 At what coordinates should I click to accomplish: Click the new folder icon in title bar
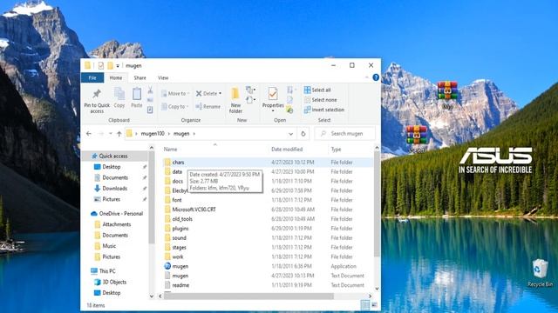pos(110,65)
